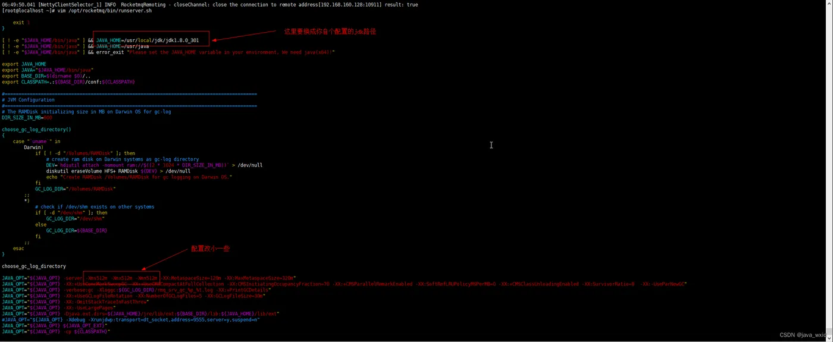Click the -Xmn512m JVM option
This screenshot has height=342, width=833.
point(147,278)
